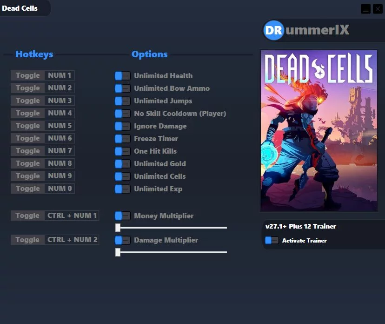Minimize the Dead Cells trainer window
The height and width of the screenshot is (324, 385).
365,9
